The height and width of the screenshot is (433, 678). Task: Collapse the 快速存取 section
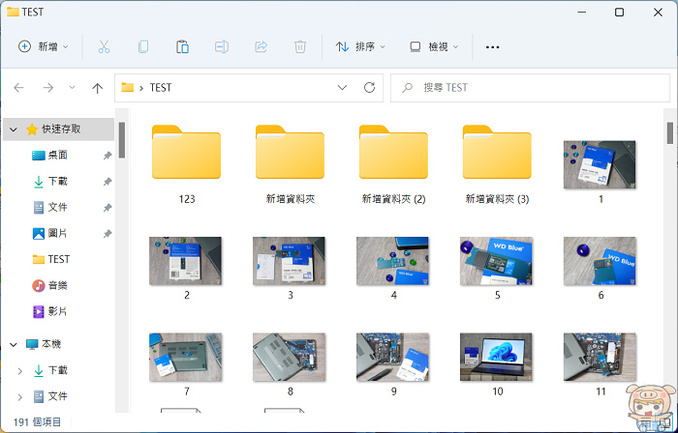[14, 130]
